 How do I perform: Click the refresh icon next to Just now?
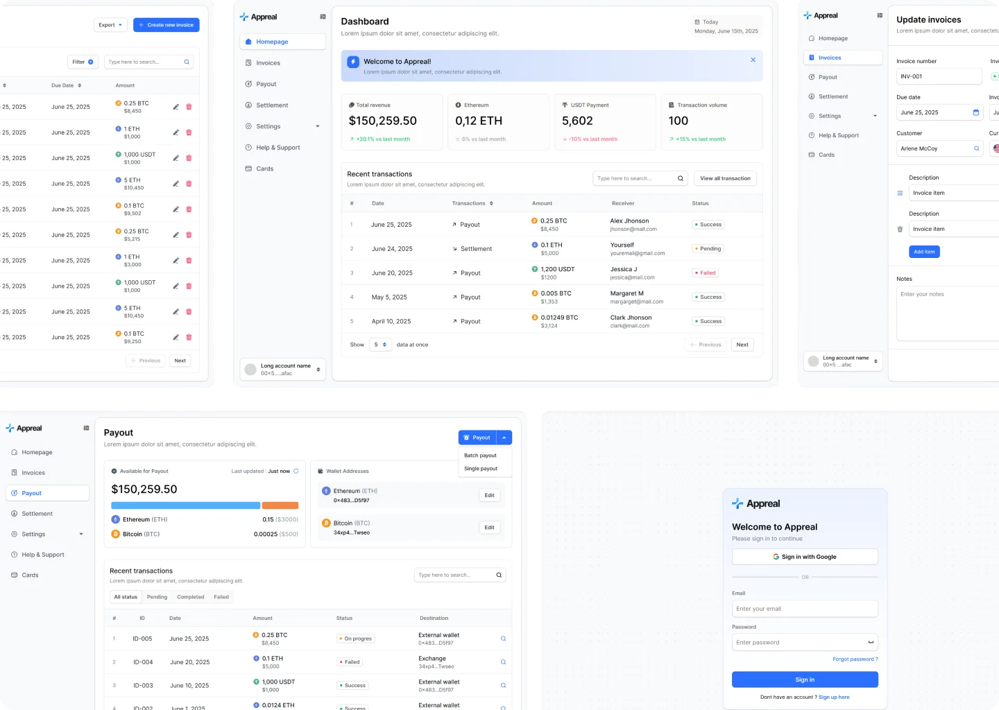296,471
